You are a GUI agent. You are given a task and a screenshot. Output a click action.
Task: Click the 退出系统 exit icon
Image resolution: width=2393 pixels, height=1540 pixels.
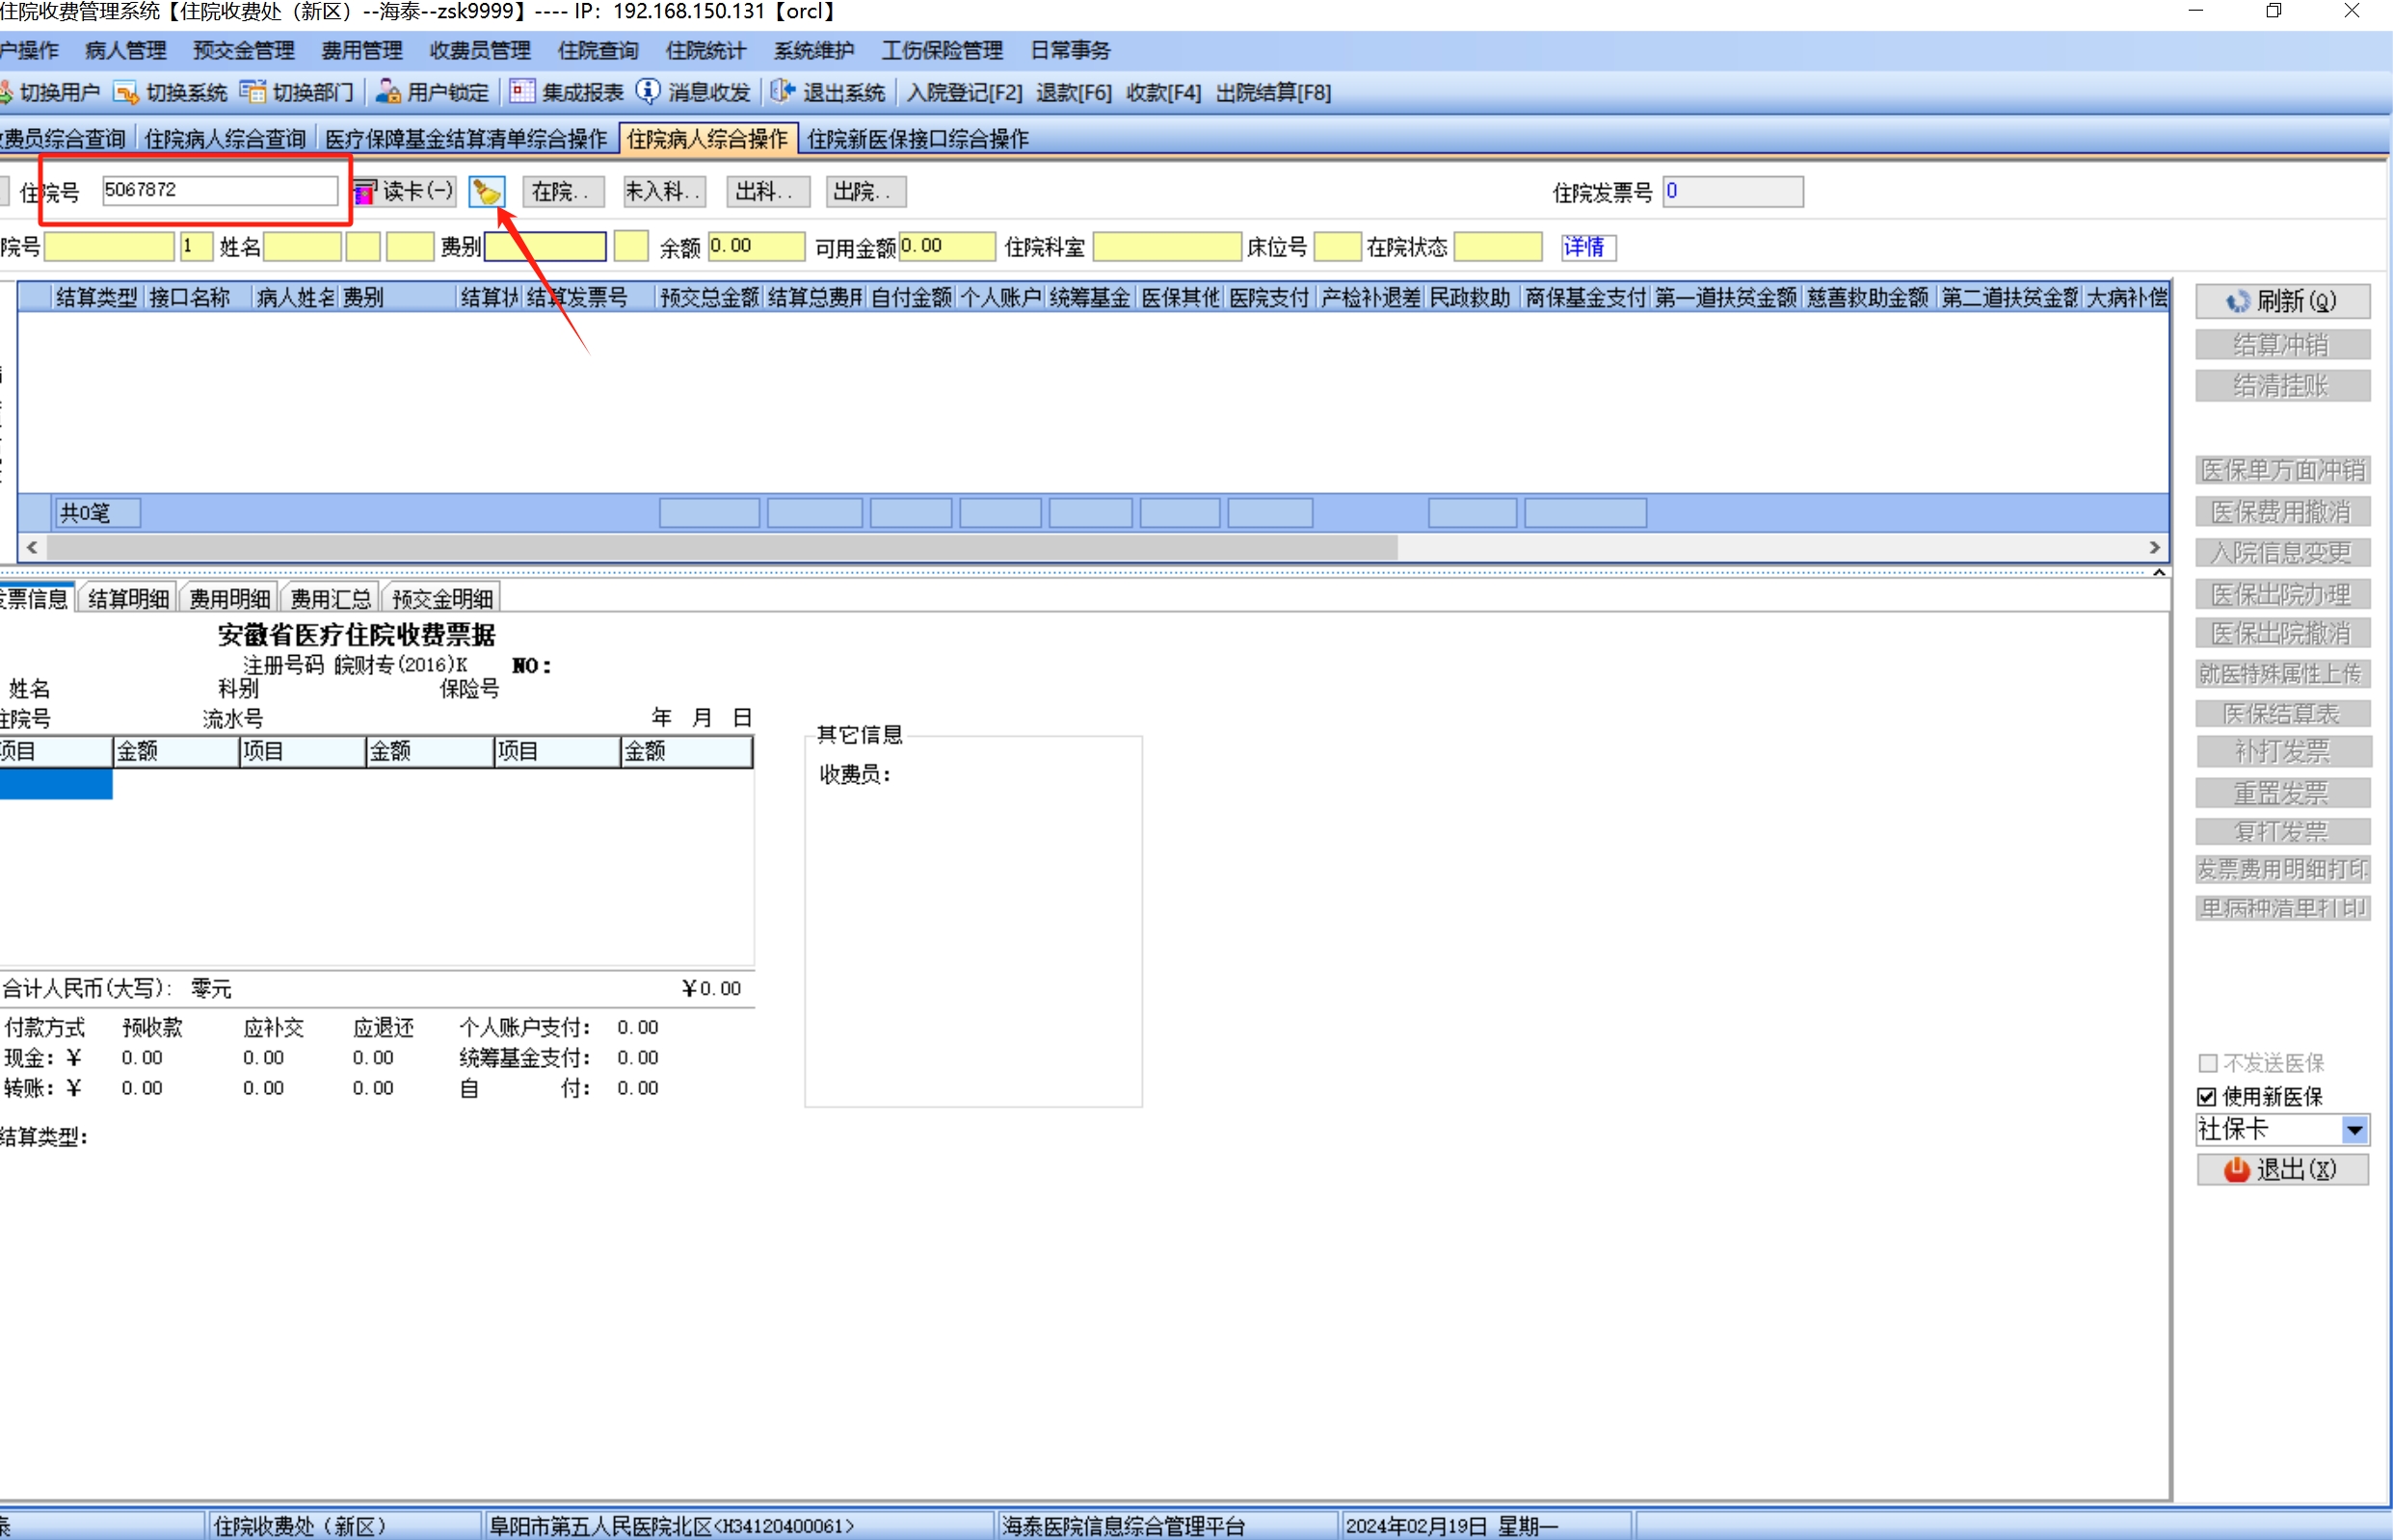pos(783,92)
